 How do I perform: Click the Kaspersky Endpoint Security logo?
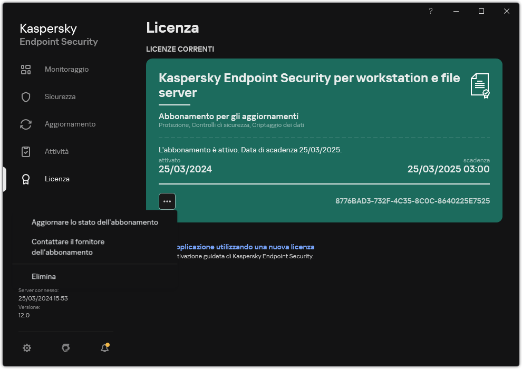pos(58,34)
